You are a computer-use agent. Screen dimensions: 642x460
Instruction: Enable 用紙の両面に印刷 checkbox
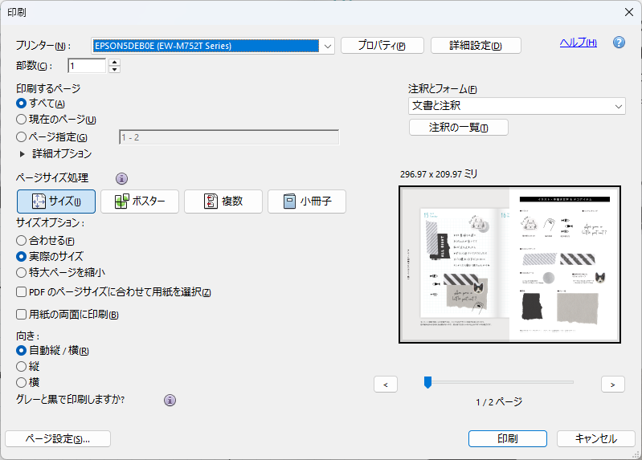coord(22,315)
